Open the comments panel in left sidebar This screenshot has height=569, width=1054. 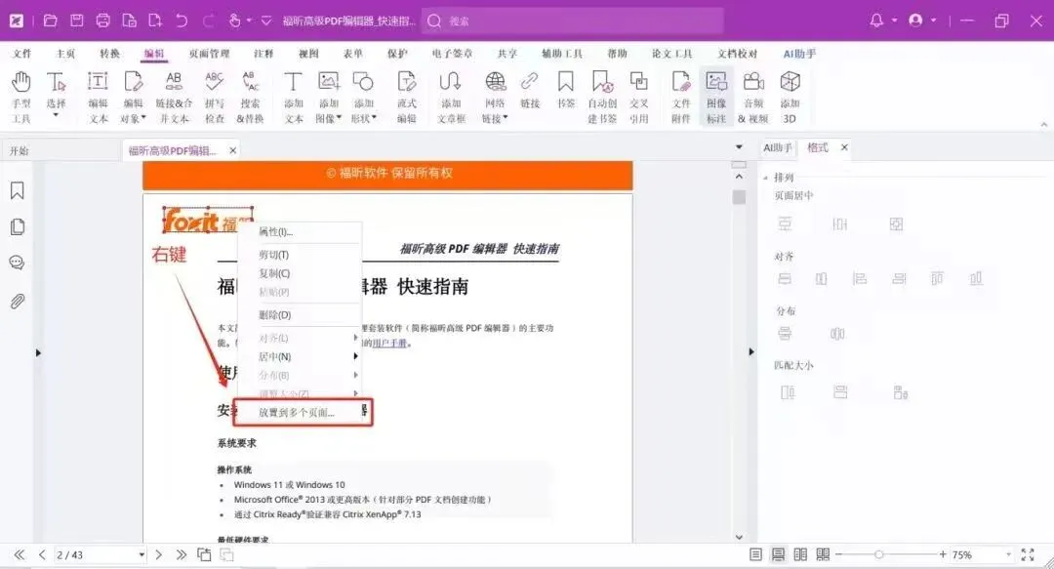(18, 263)
